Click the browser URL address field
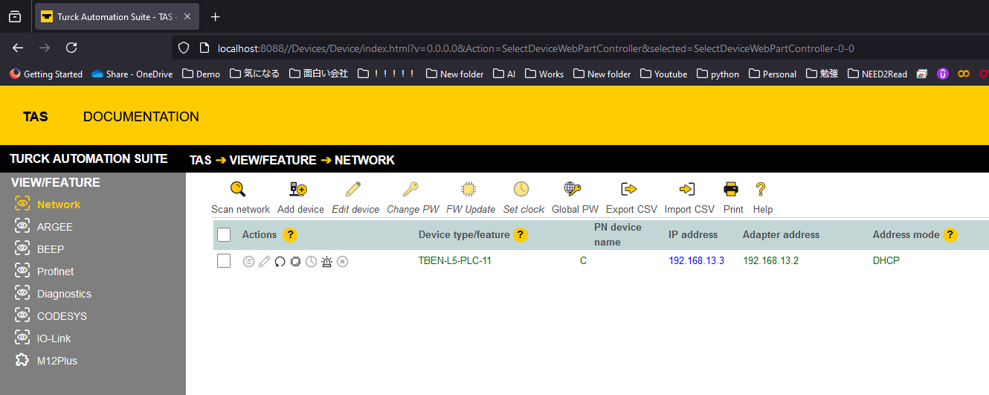The width and height of the screenshot is (989, 395). [x=535, y=48]
